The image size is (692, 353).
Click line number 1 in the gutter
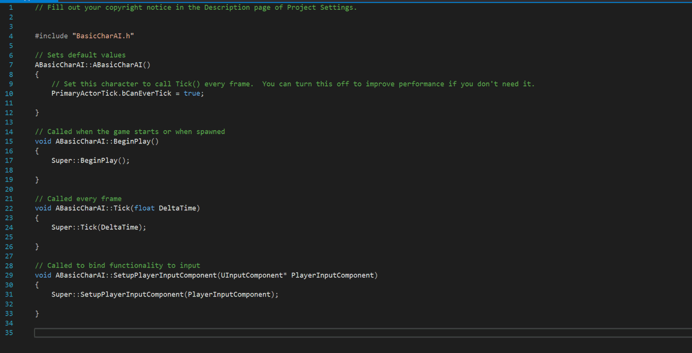click(10, 7)
